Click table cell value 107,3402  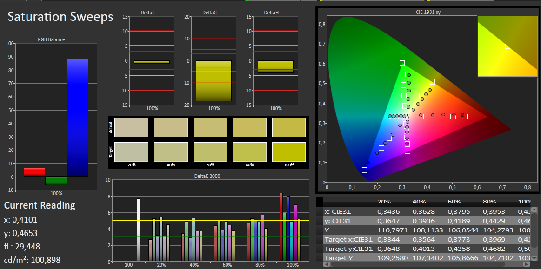(427, 258)
